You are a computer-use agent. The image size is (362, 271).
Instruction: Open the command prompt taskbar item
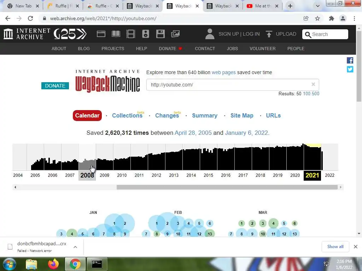tap(97, 264)
